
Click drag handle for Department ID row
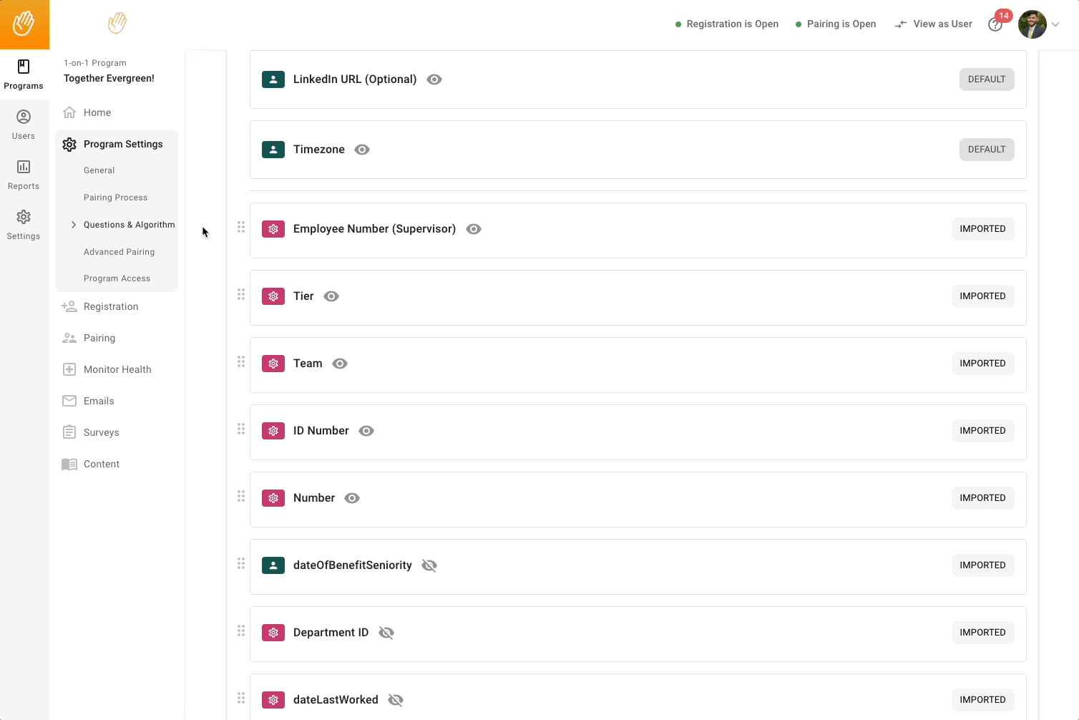click(x=241, y=631)
